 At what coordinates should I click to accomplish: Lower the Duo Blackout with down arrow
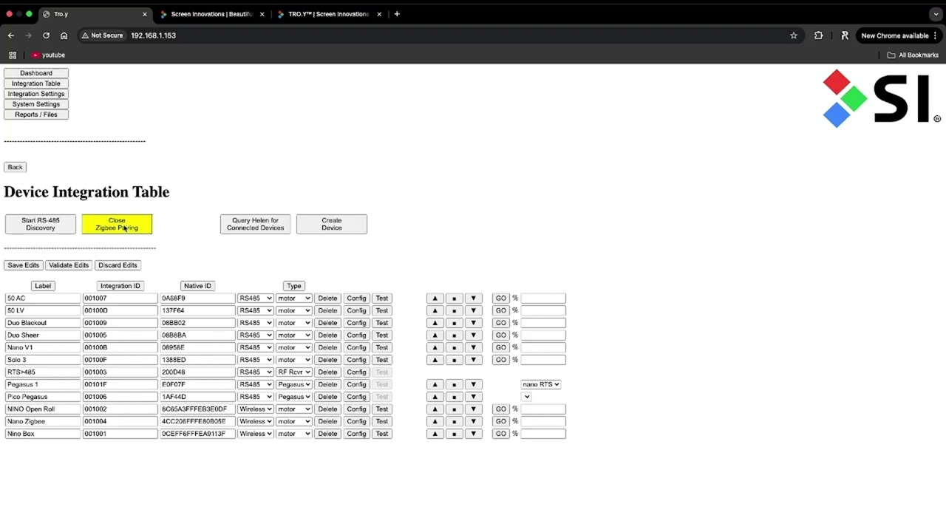pos(473,323)
